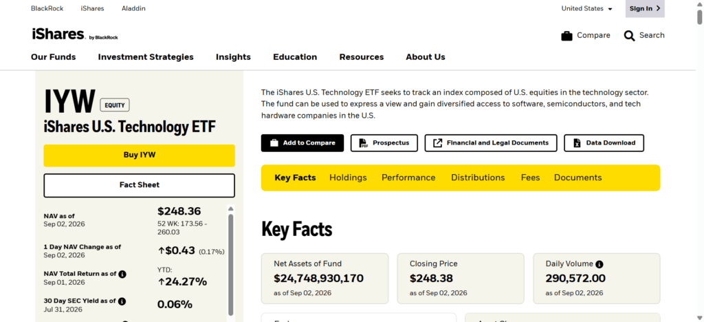Open the United States country dropdown

[x=587, y=8]
